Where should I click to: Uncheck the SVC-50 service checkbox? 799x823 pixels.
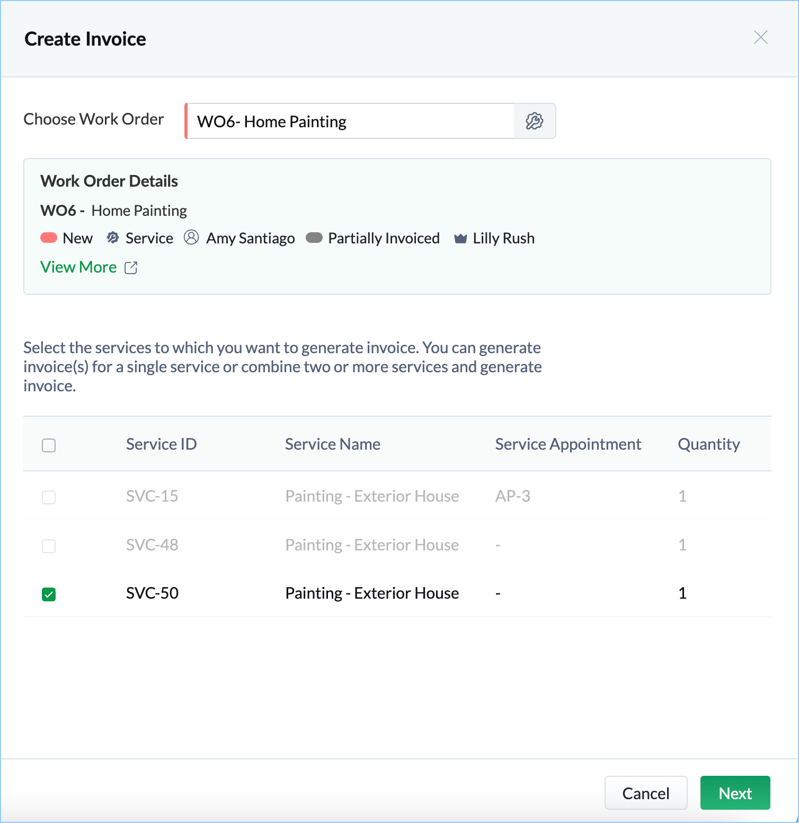click(49, 594)
